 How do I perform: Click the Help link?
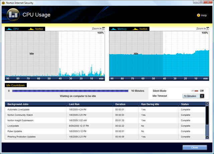(204, 15)
